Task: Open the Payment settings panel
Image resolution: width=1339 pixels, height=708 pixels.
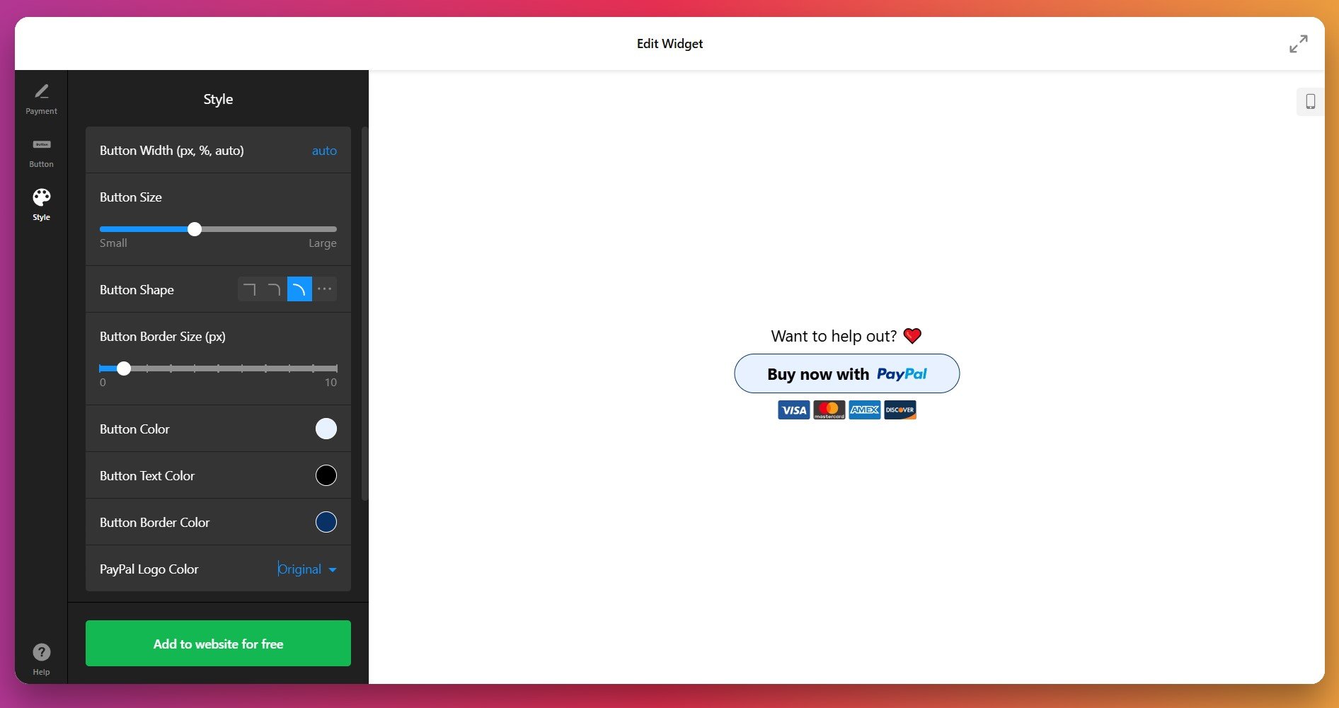Action: click(41, 99)
